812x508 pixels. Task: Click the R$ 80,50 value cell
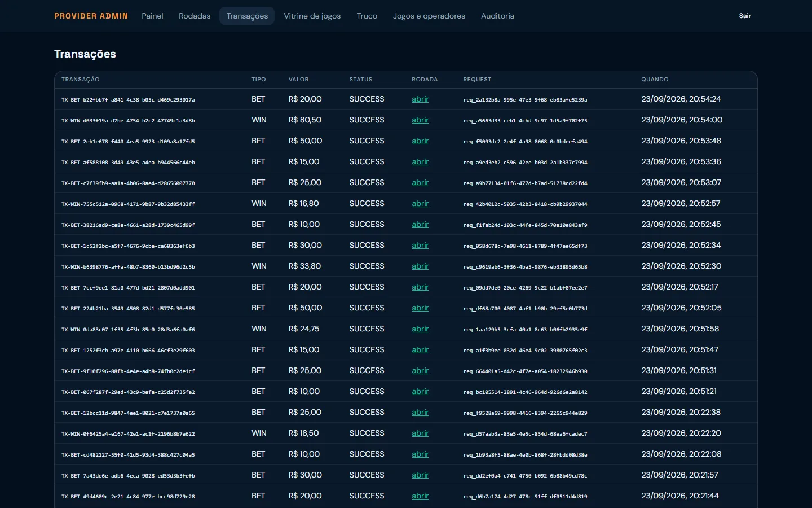coord(305,120)
